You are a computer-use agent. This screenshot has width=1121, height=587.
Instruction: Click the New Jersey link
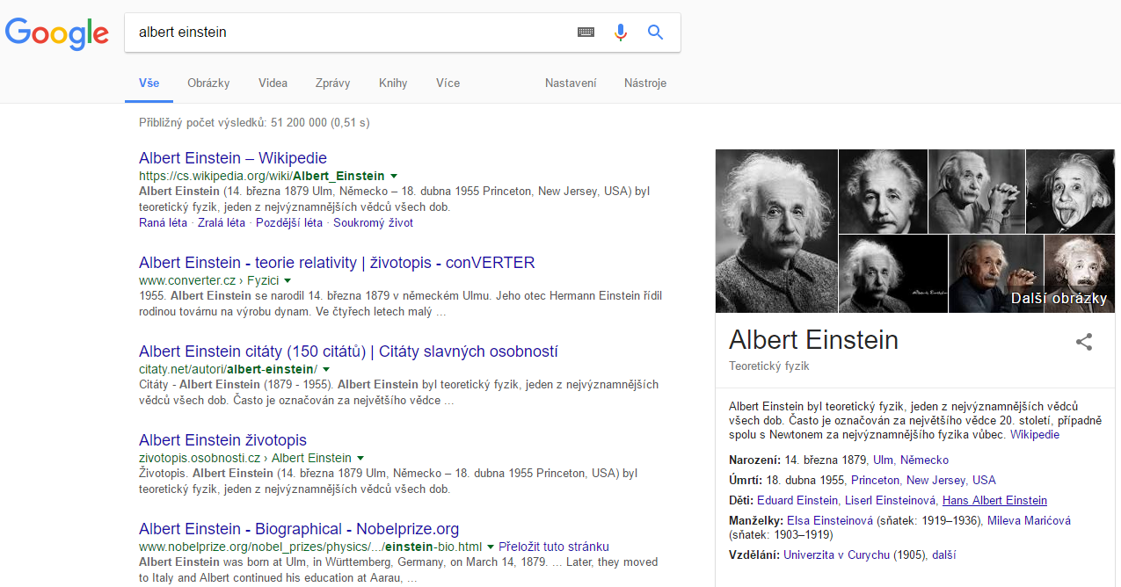click(x=935, y=481)
